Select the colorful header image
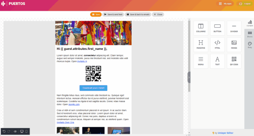The image size is (254, 136). click(93, 33)
